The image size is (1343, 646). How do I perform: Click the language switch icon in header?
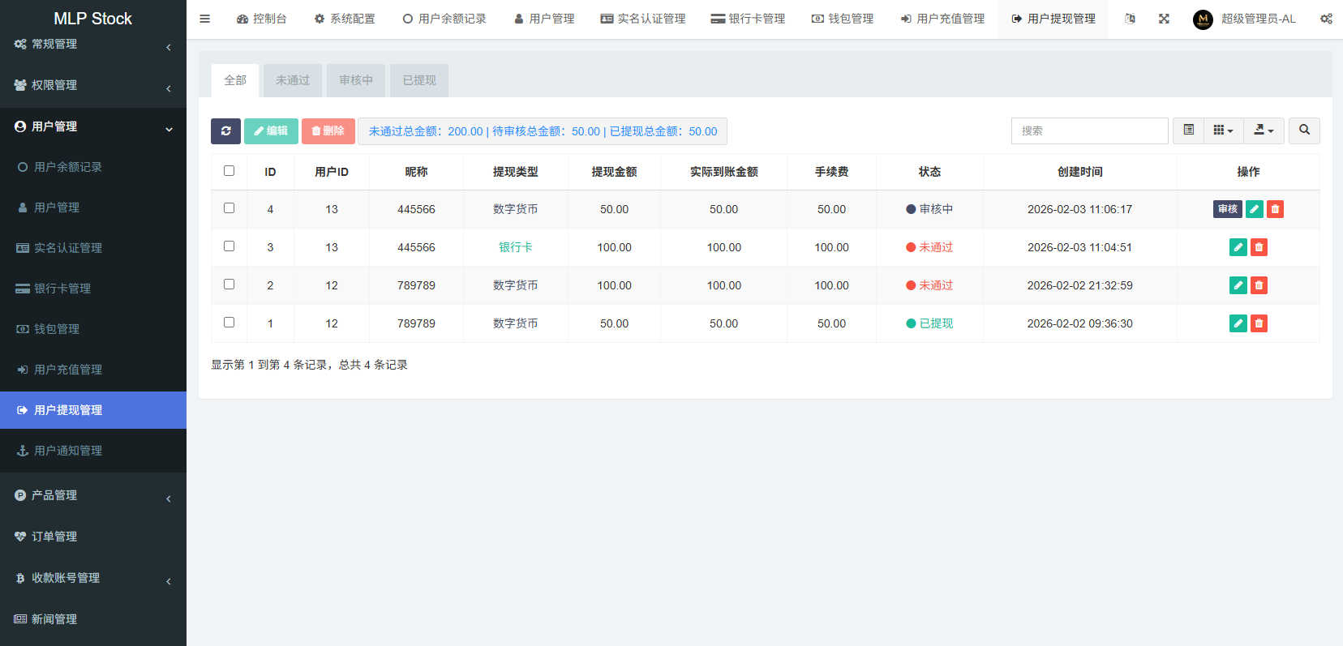coord(1130,19)
